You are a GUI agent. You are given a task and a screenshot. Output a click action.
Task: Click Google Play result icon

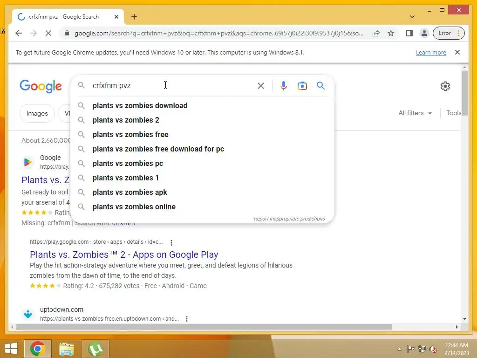tap(27, 162)
